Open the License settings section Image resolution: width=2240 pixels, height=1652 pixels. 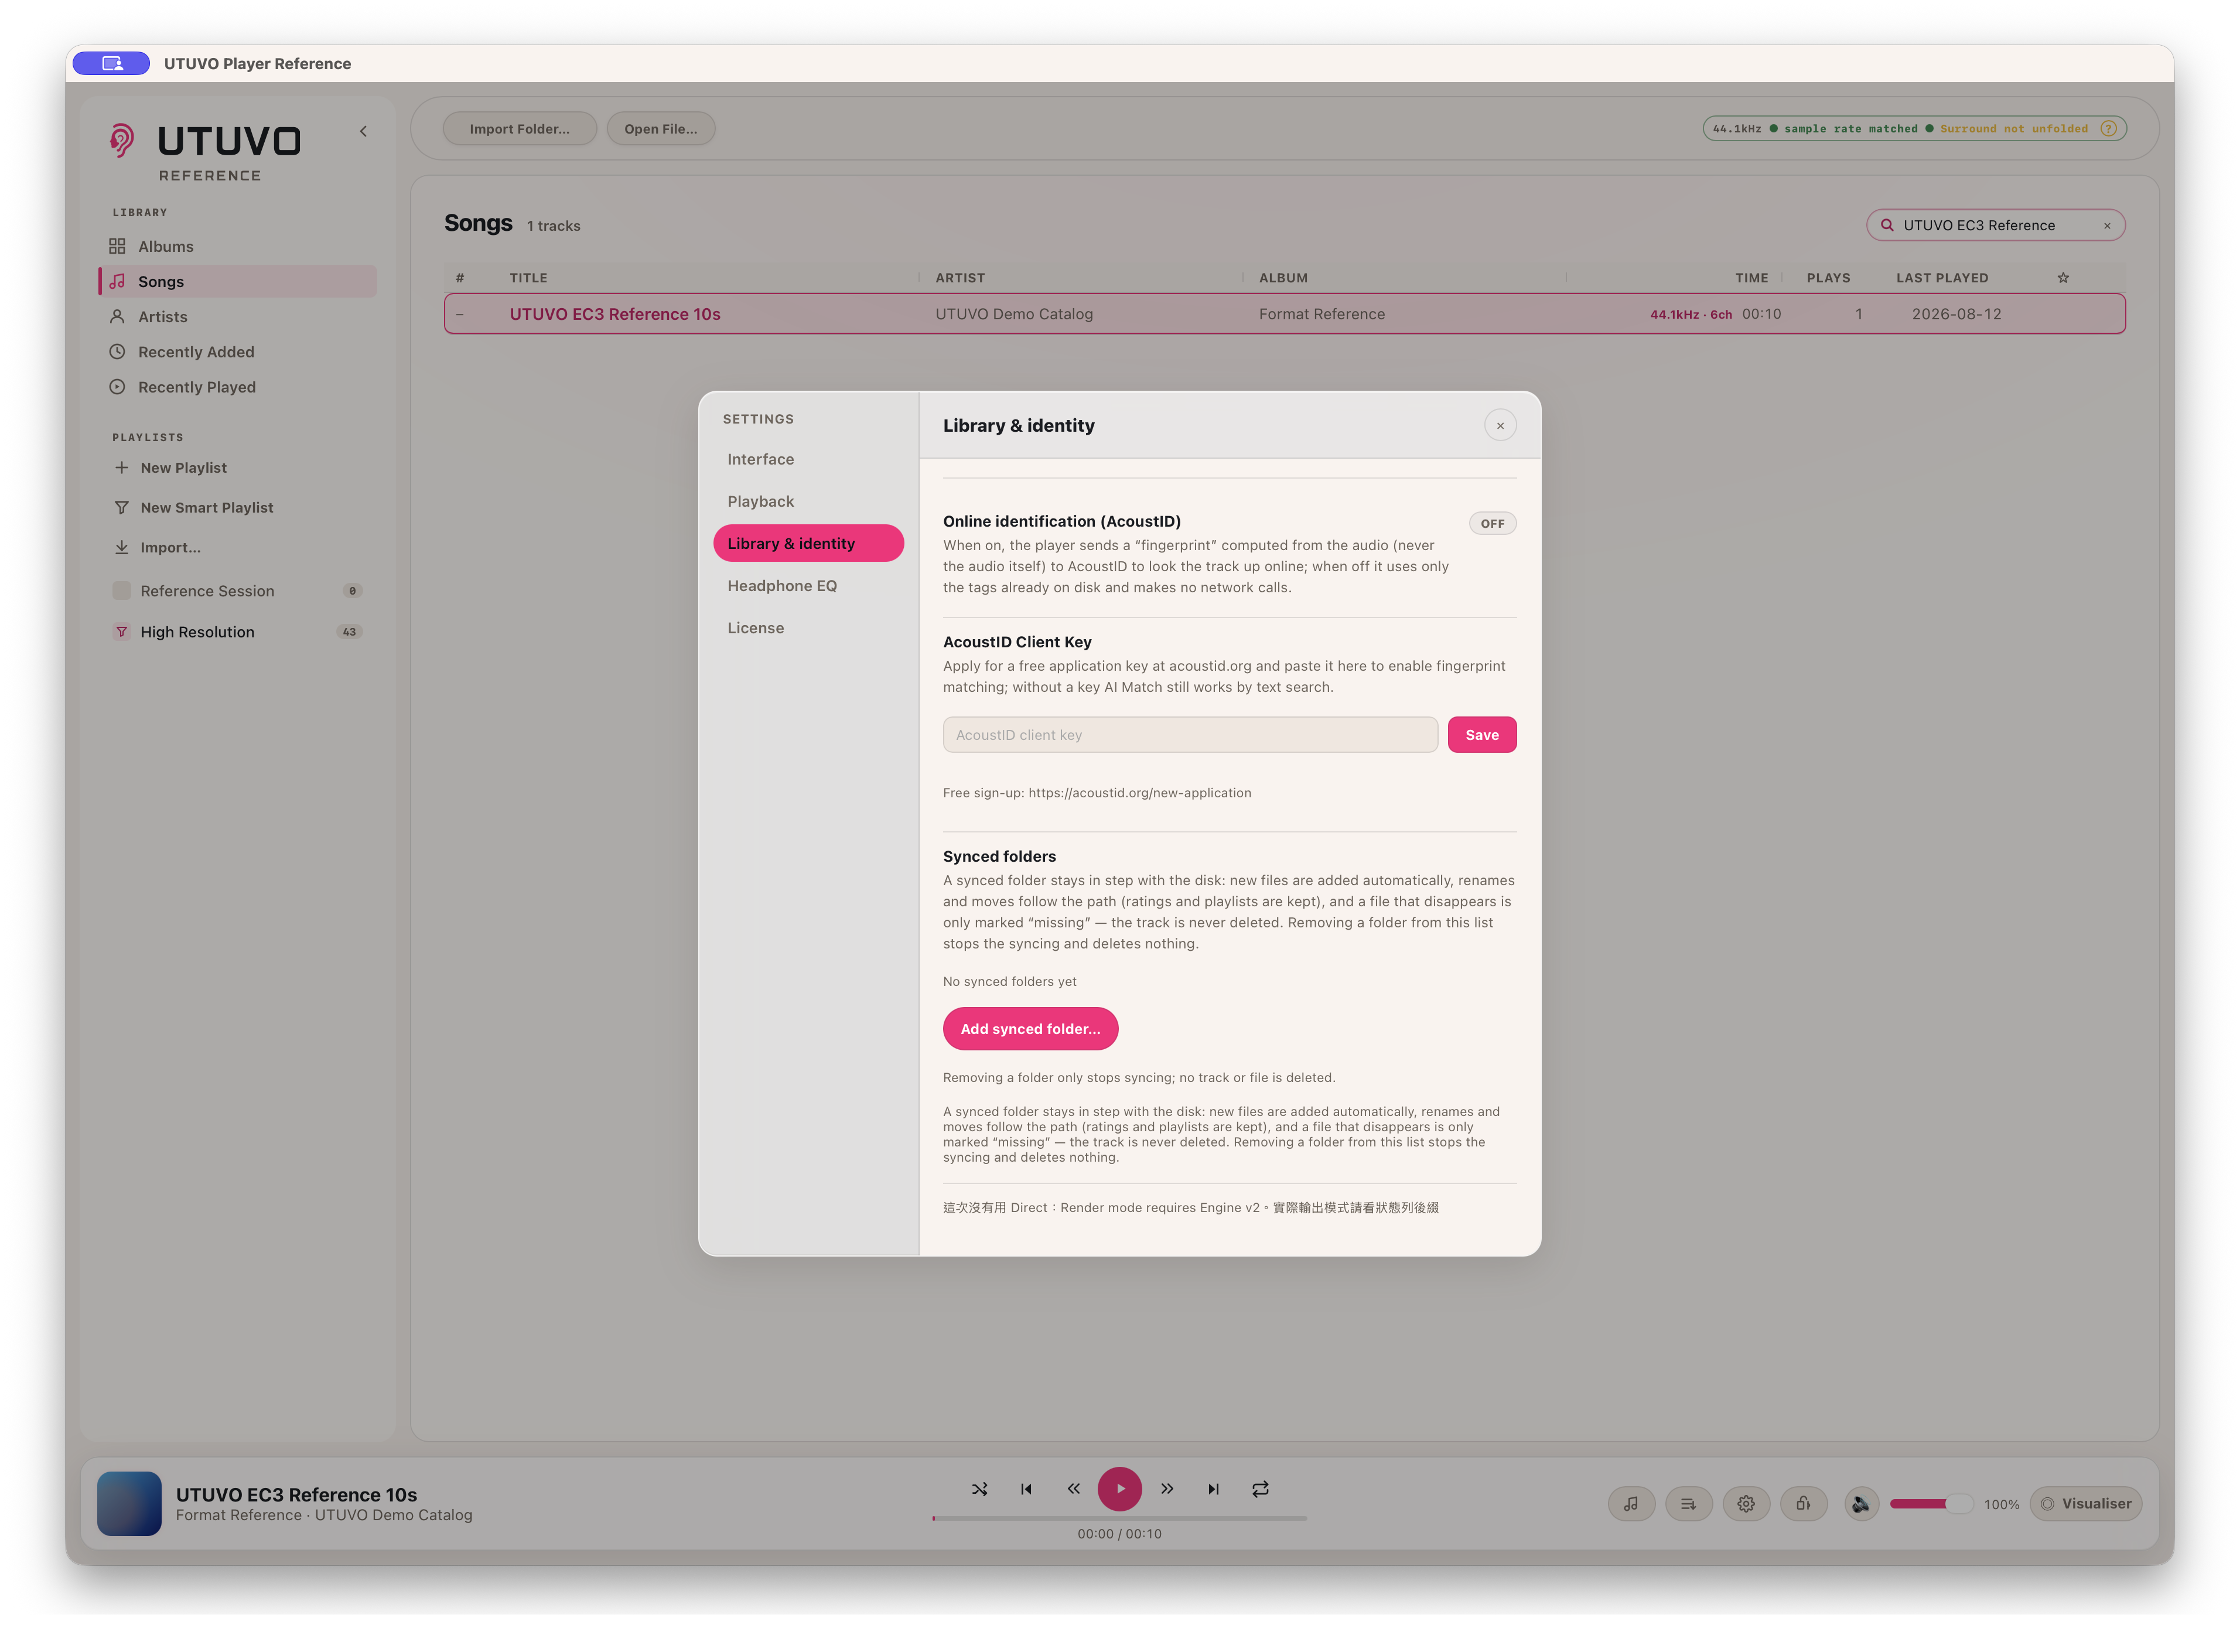[x=808, y=627]
